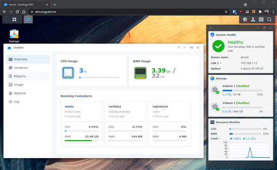277x170 pixels.
Task: Click server IP 192.168.1.11
Action: click(x=249, y=63)
